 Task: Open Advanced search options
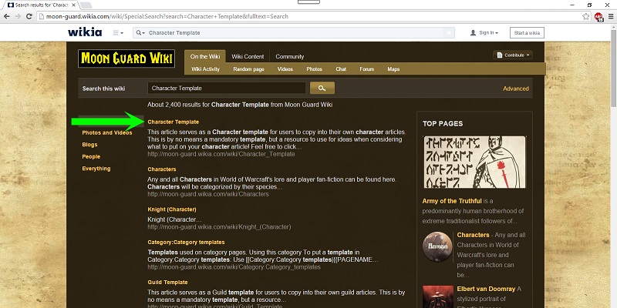coord(516,89)
